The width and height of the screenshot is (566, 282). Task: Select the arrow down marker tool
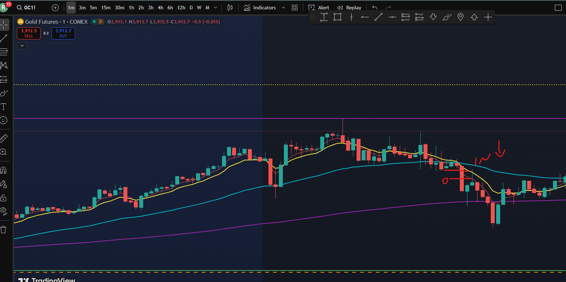(x=433, y=17)
